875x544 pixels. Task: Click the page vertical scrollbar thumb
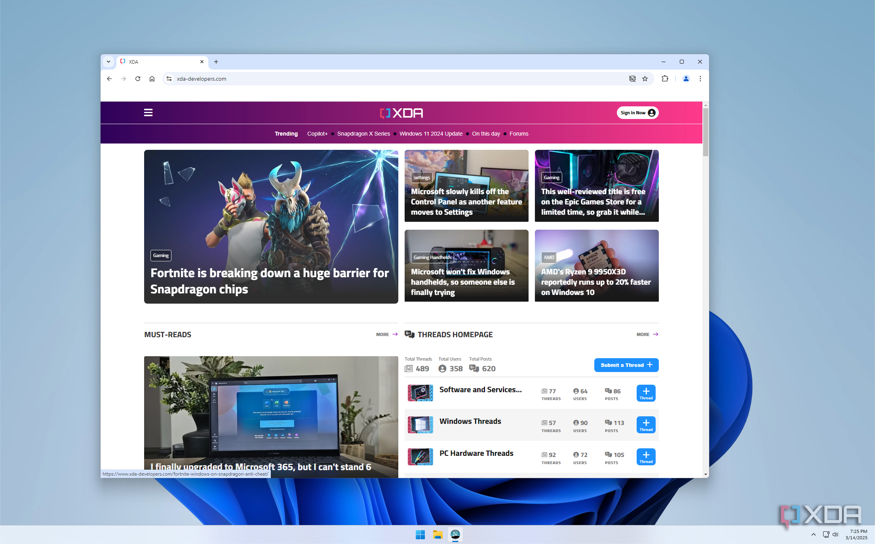tap(706, 132)
